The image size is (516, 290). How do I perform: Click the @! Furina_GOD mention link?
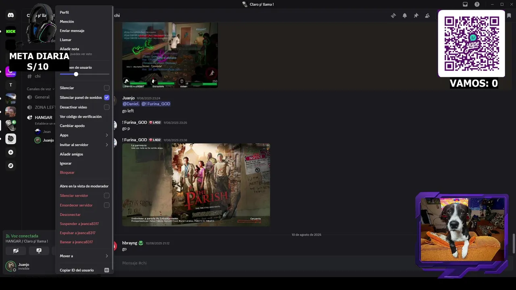[x=156, y=104]
